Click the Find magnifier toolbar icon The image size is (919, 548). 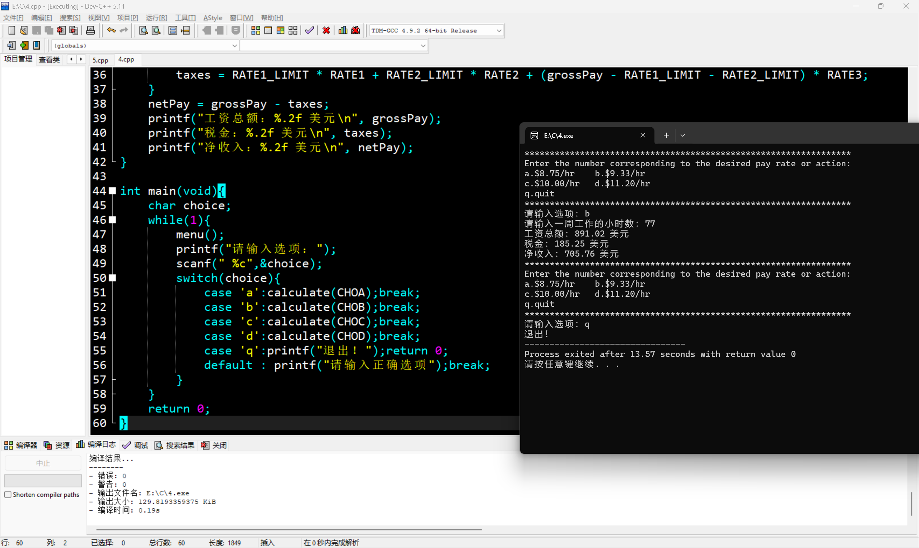click(x=144, y=31)
